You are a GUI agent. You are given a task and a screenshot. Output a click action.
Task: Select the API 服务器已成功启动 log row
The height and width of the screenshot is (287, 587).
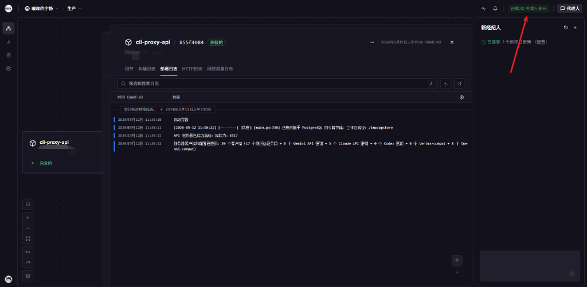pyautogui.click(x=289, y=135)
